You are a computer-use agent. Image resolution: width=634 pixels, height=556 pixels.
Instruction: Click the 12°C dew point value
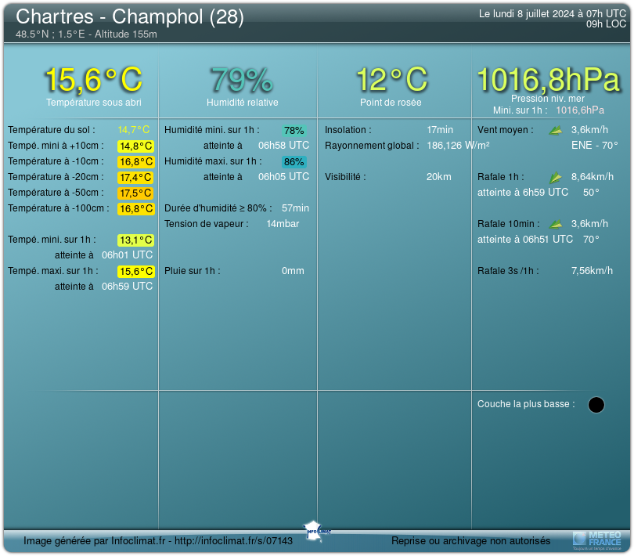[x=391, y=79]
